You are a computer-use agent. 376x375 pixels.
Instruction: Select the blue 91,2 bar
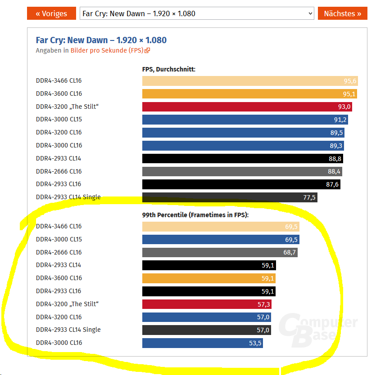click(x=245, y=120)
